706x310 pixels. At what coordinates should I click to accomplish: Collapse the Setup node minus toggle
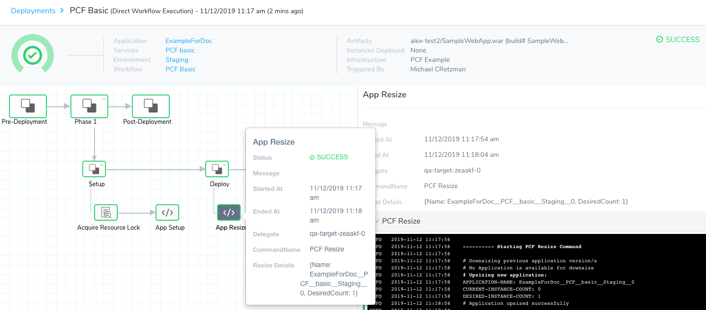[102, 165]
